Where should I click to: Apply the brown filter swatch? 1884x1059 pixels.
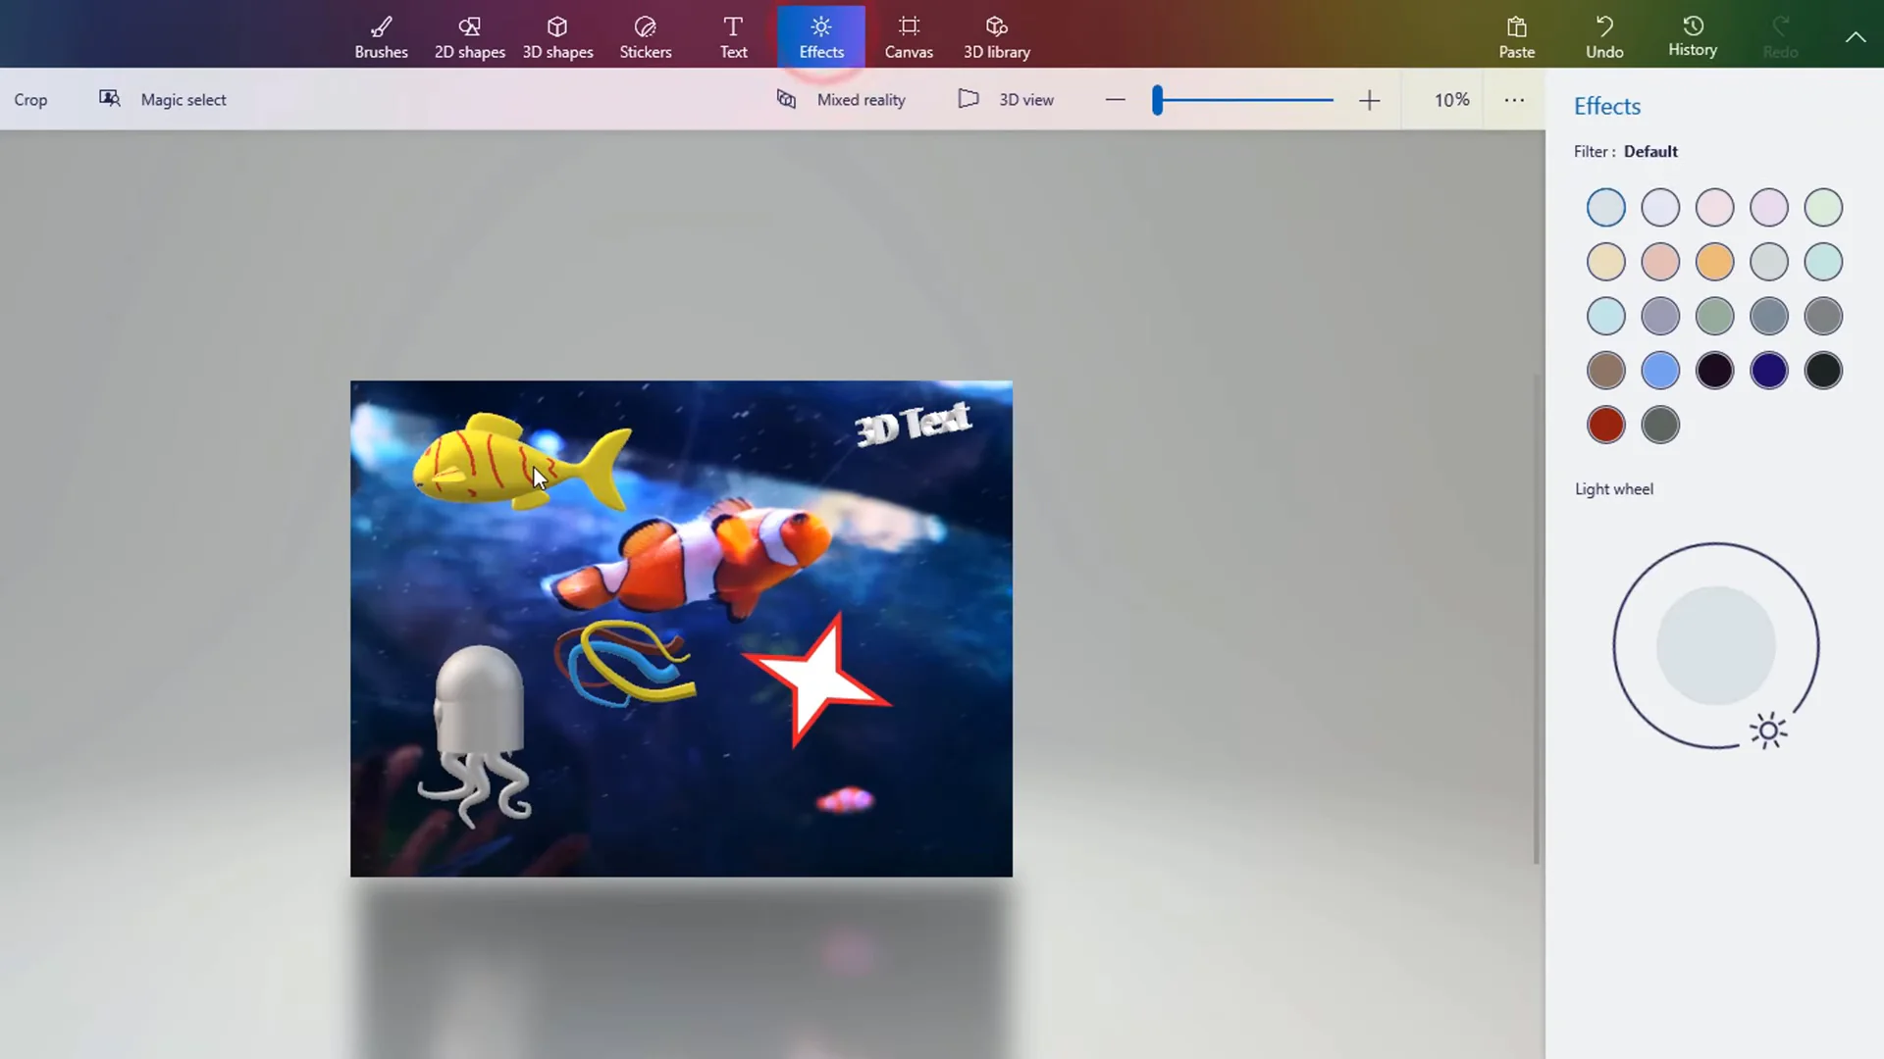(x=1605, y=371)
